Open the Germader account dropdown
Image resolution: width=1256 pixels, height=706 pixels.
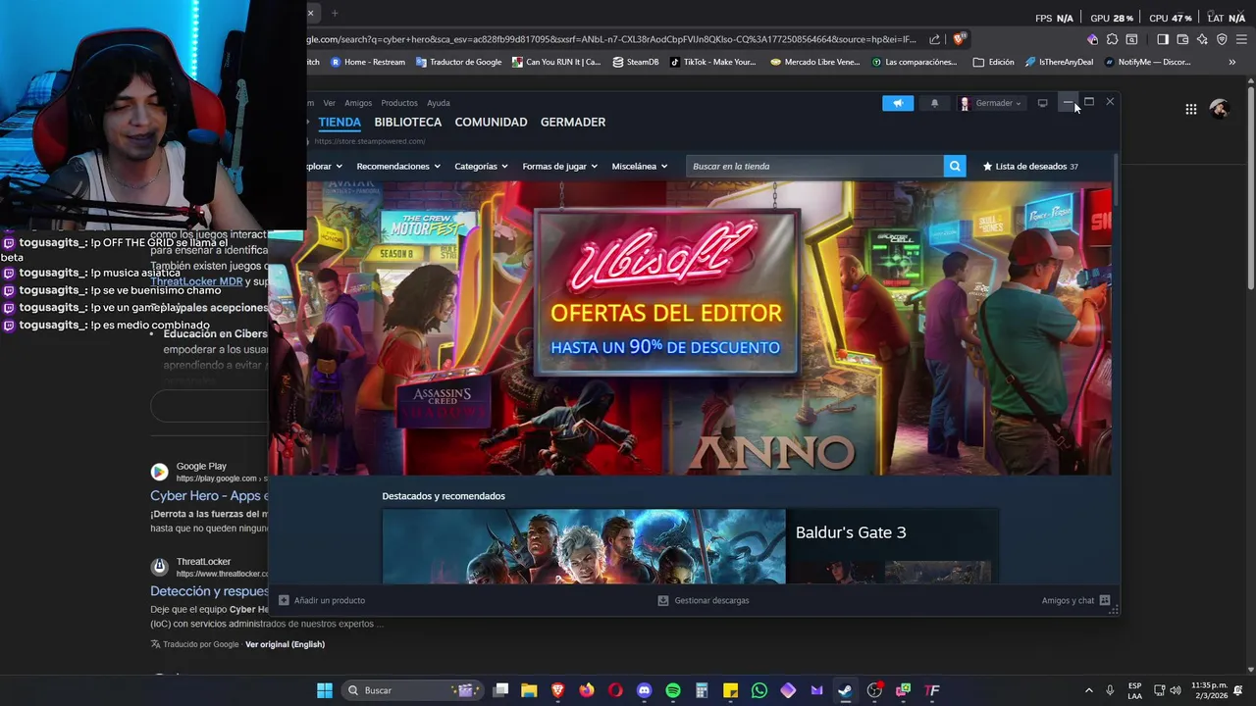(x=991, y=103)
